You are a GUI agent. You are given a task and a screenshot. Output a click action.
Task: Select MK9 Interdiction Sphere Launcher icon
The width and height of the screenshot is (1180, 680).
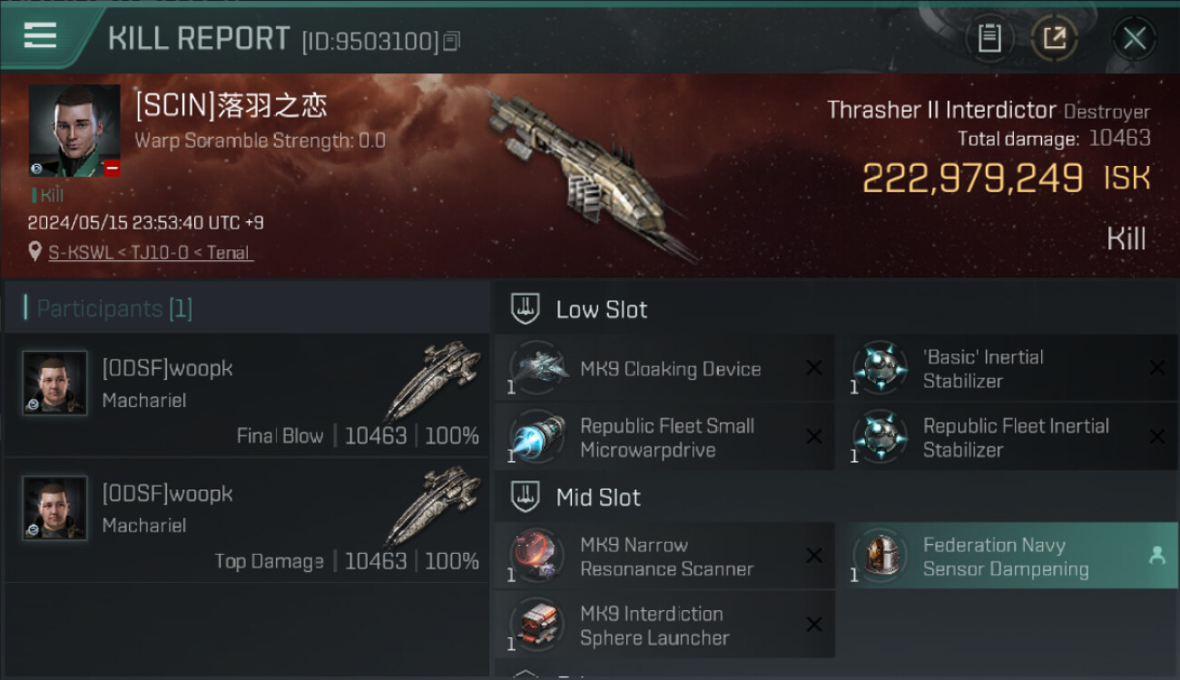(x=536, y=625)
